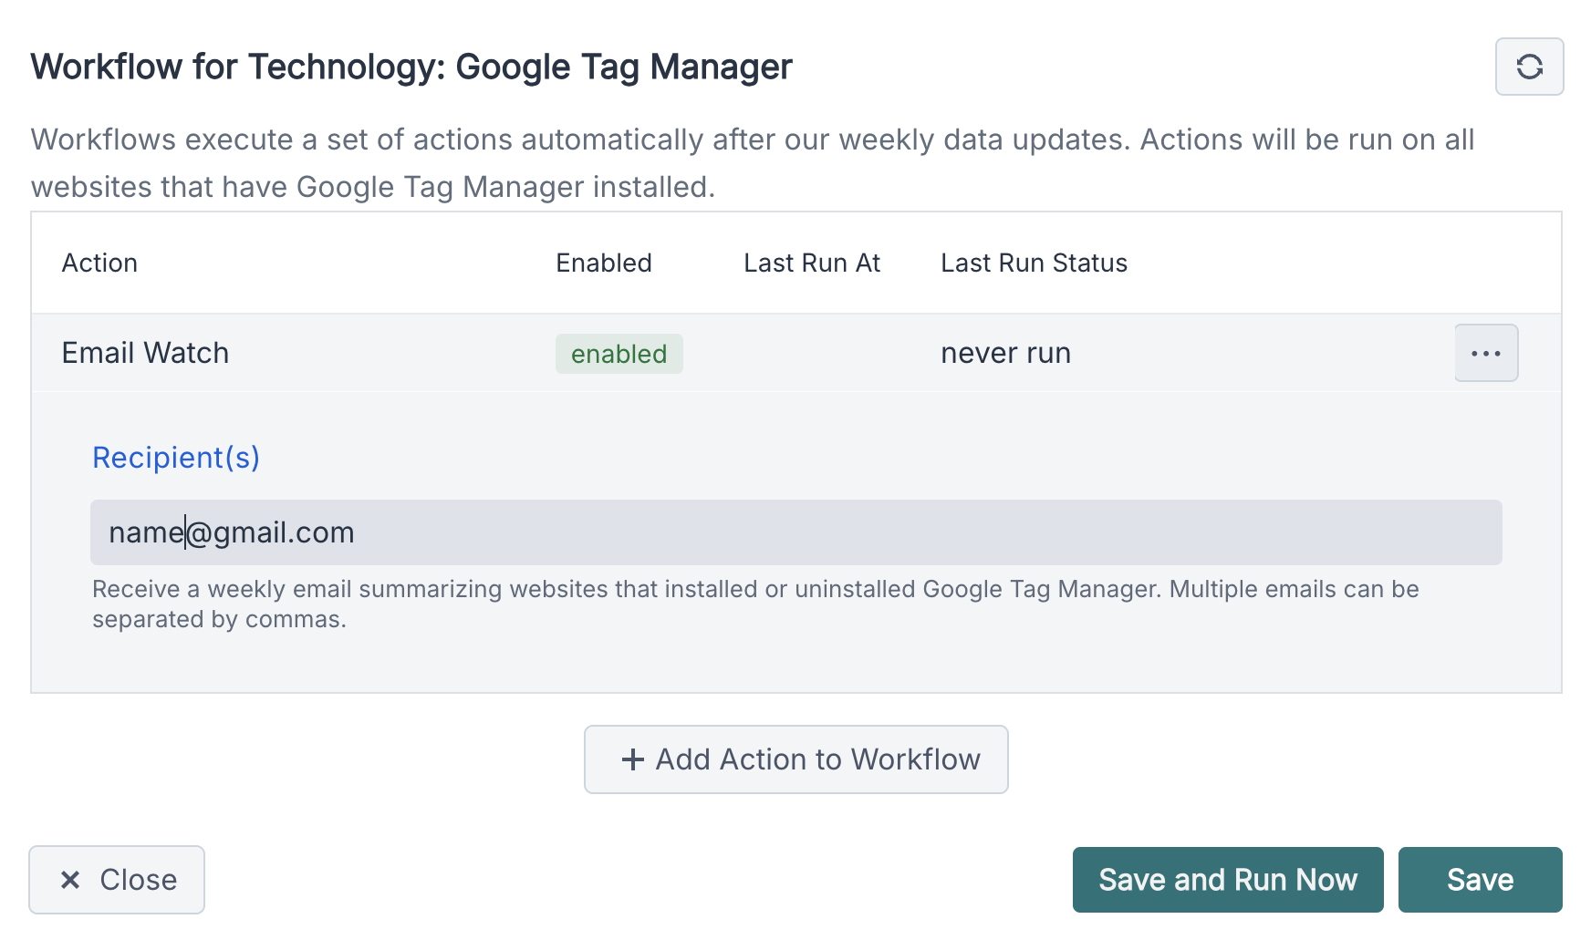Click Add Action to Workflow button
The height and width of the screenshot is (950, 1591).
795,759
